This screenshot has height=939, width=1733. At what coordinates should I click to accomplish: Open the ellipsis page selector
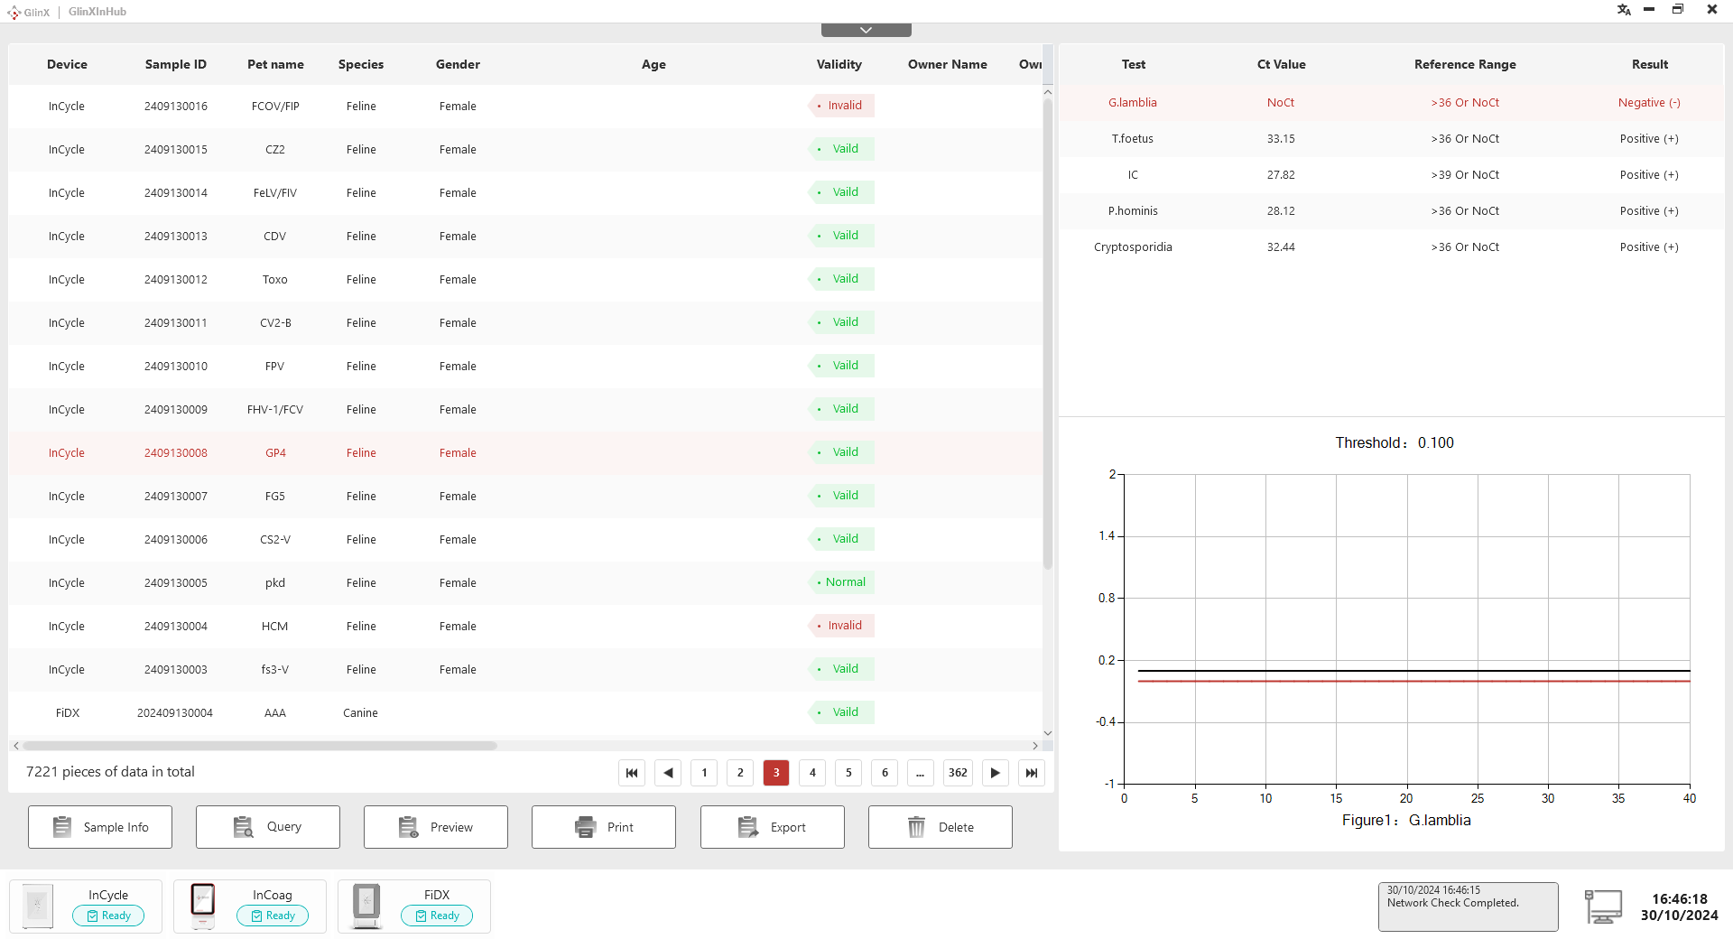click(x=920, y=773)
